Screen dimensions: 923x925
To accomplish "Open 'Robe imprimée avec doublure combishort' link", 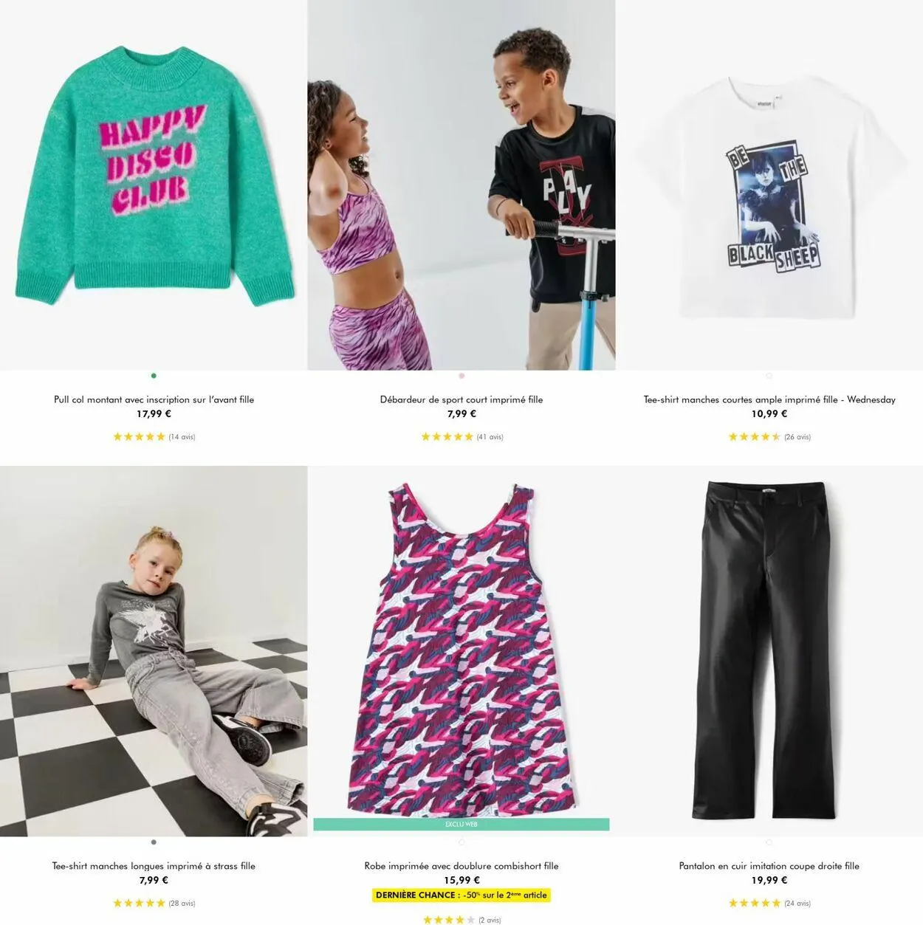I will [461, 866].
